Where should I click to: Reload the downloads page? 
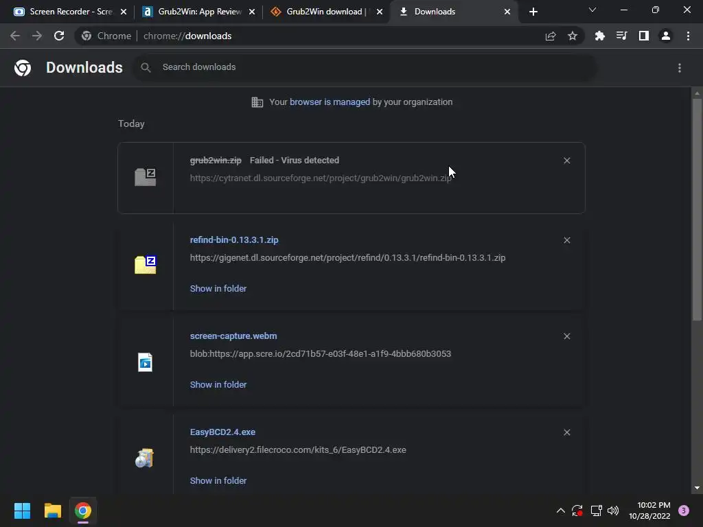[x=59, y=36]
